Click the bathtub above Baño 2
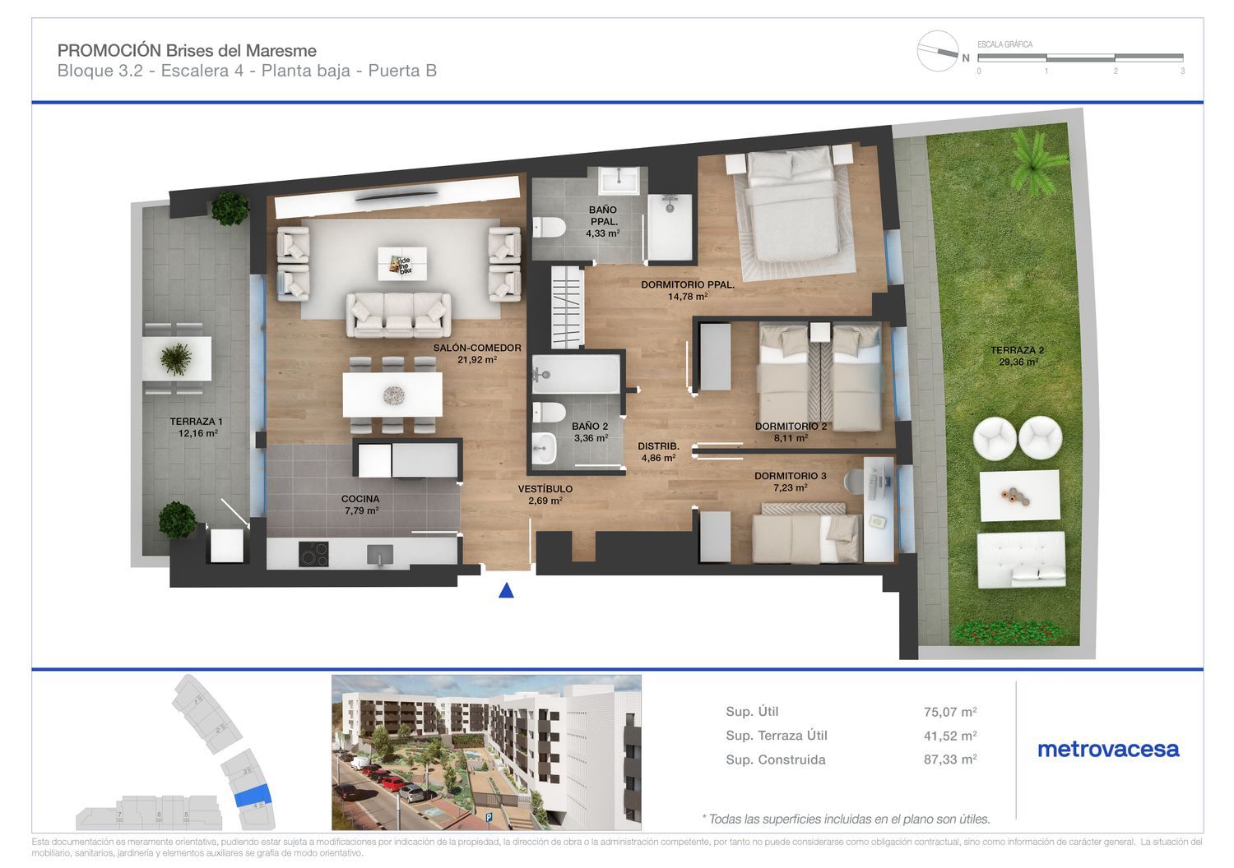The width and height of the screenshot is (1234, 868). 576,375
